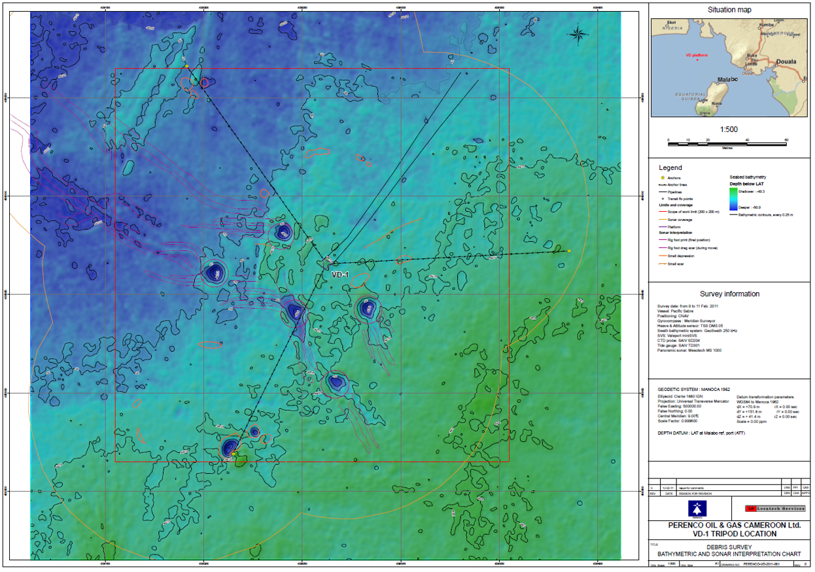Click the Situation map heading
The width and height of the screenshot is (815, 572).
(730, 10)
